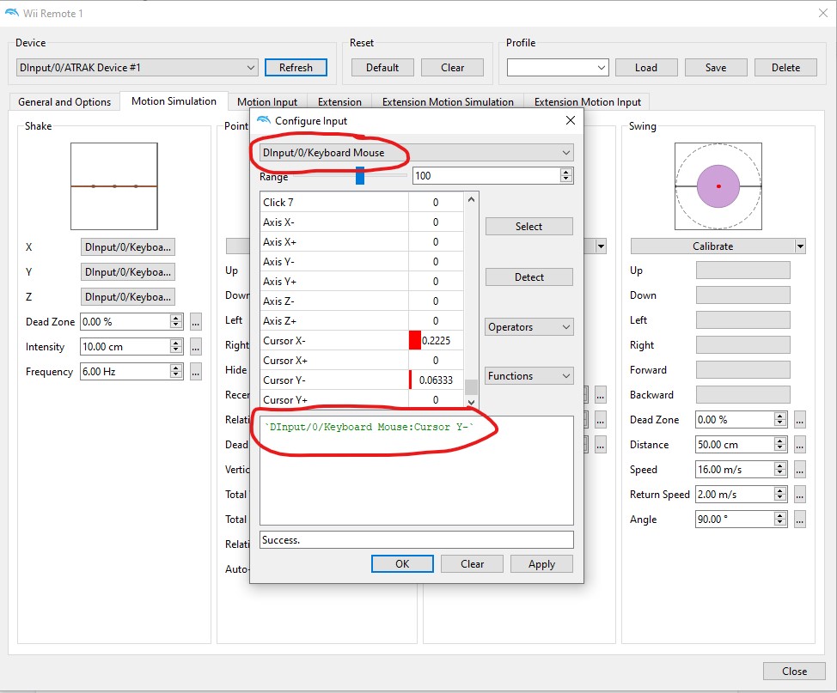Expand the Functions dropdown
The width and height of the screenshot is (837, 693).
coord(529,376)
